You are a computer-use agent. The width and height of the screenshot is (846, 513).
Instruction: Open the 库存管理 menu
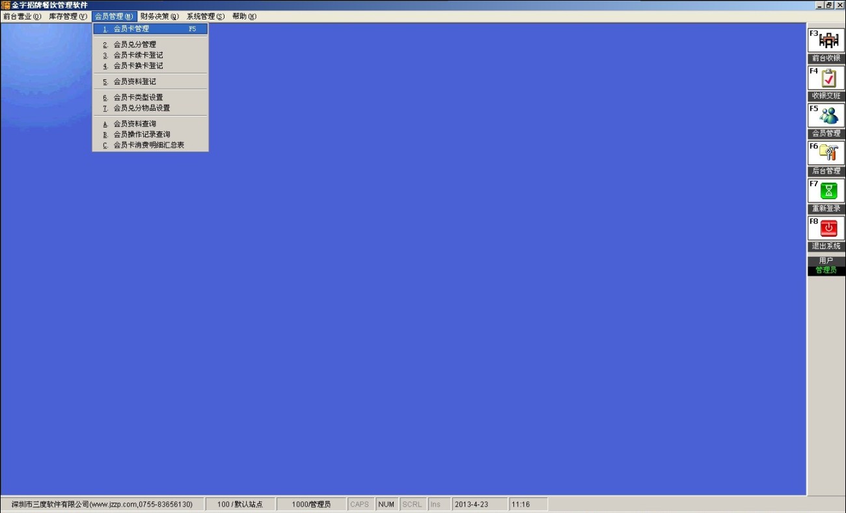tap(68, 16)
